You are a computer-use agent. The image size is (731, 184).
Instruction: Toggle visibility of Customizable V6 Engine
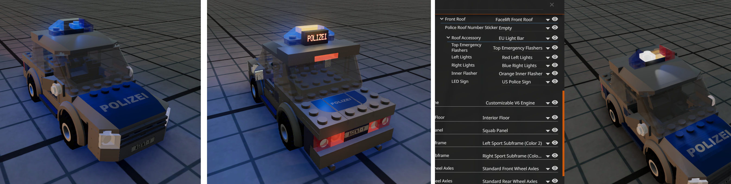[x=555, y=102]
